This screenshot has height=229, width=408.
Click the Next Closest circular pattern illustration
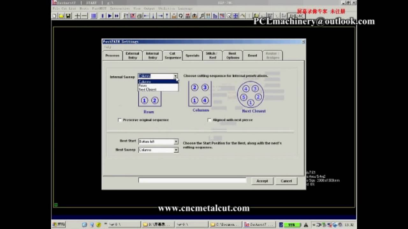pyautogui.click(x=251, y=94)
